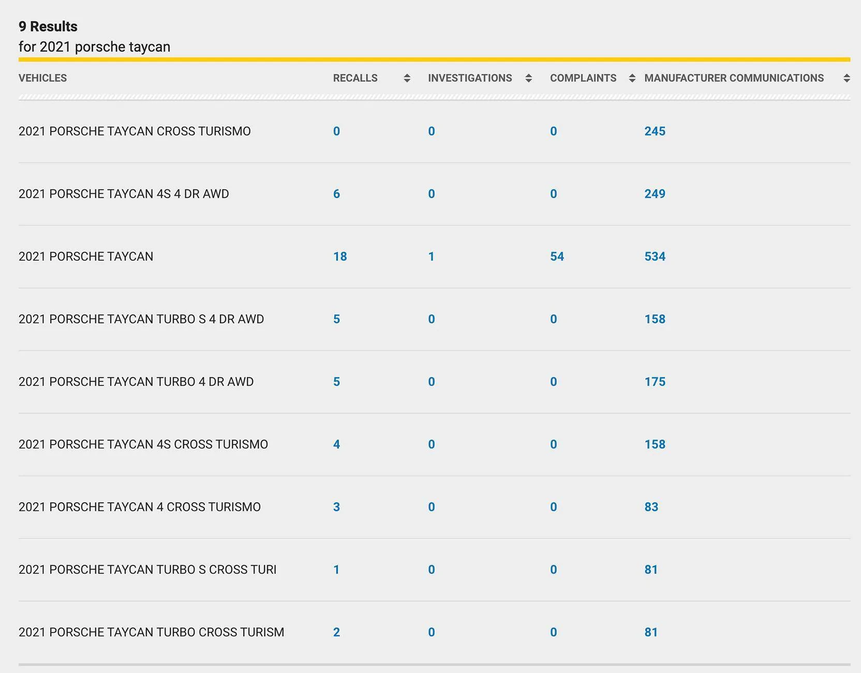Open complaints for Taycan Turbo 4 DR AWD
Screen dimensions: 861x673
(x=554, y=382)
